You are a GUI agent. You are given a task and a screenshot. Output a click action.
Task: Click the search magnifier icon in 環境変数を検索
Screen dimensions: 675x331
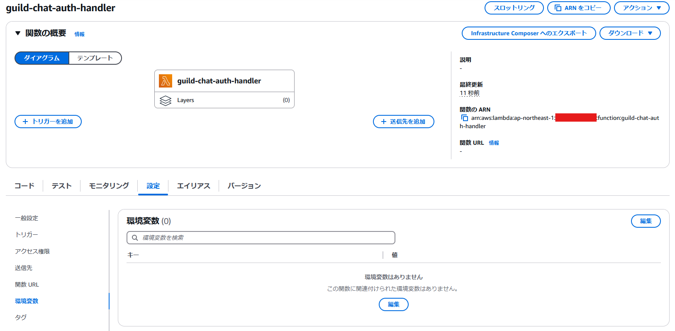click(x=135, y=238)
